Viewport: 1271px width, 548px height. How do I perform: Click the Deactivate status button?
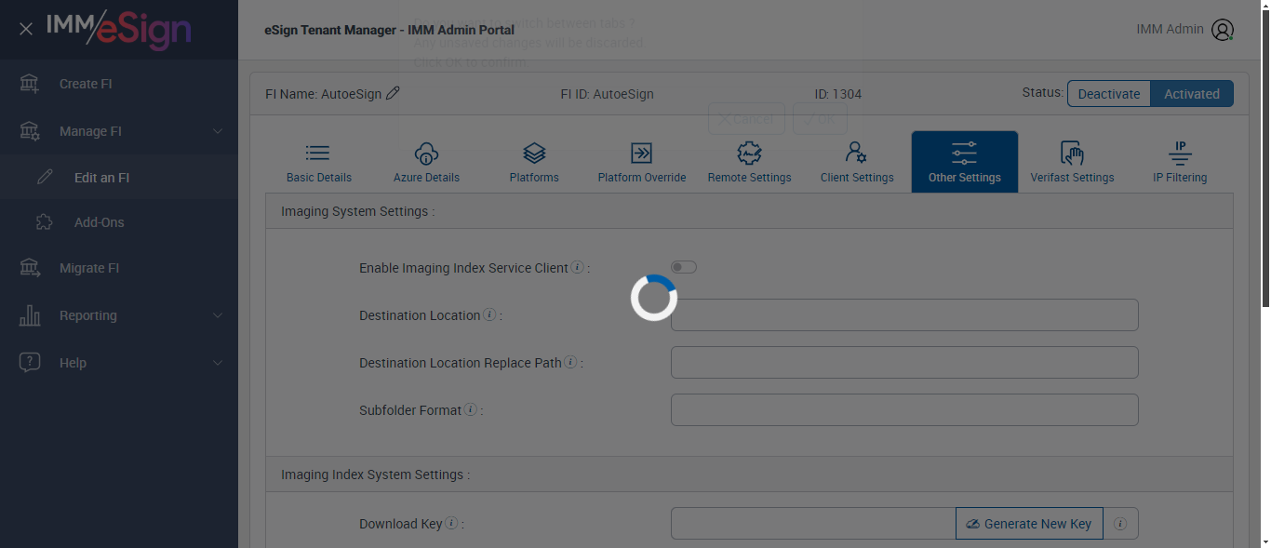(x=1108, y=94)
